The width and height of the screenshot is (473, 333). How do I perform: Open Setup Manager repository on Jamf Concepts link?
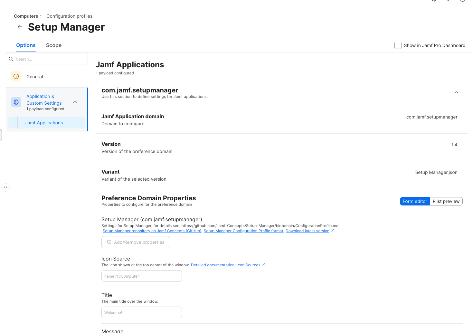[x=152, y=231]
